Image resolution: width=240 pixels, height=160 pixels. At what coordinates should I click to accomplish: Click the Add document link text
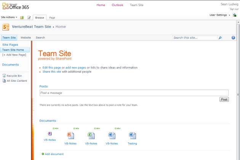pos(54,154)
